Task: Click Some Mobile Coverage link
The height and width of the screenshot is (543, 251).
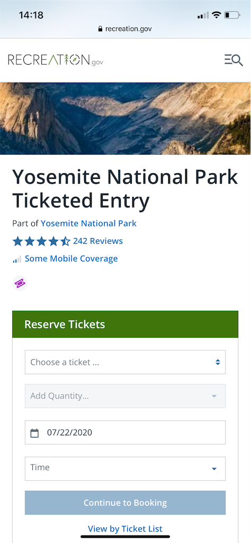Action: pyautogui.click(x=71, y=259)
